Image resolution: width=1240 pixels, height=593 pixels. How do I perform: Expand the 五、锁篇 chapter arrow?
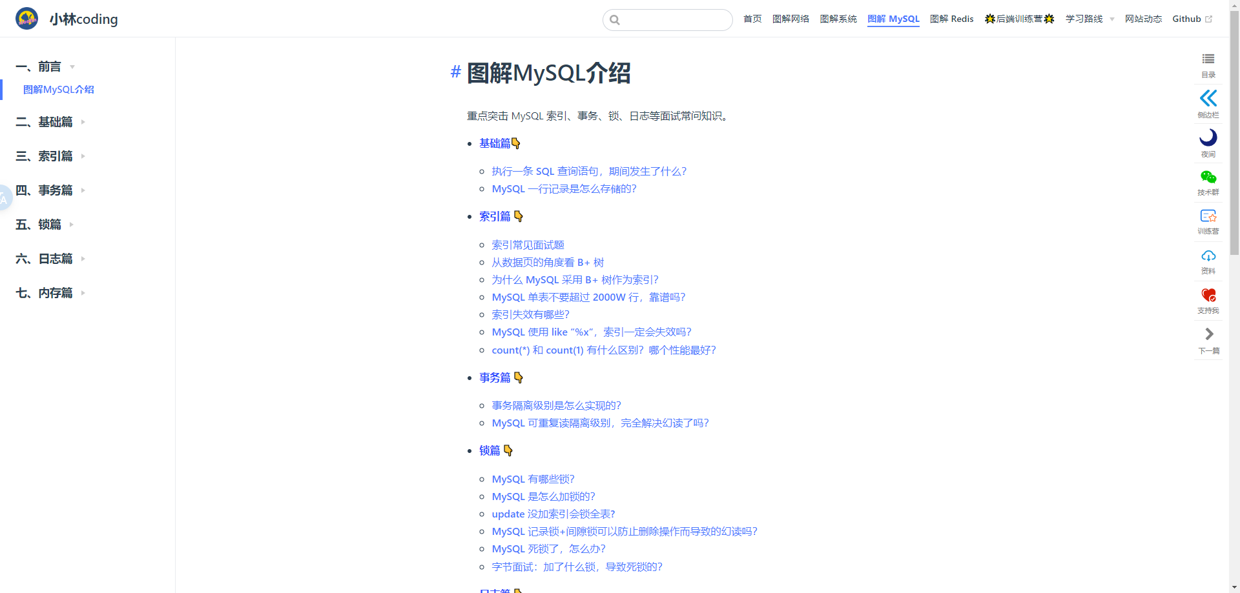[71, 225]
